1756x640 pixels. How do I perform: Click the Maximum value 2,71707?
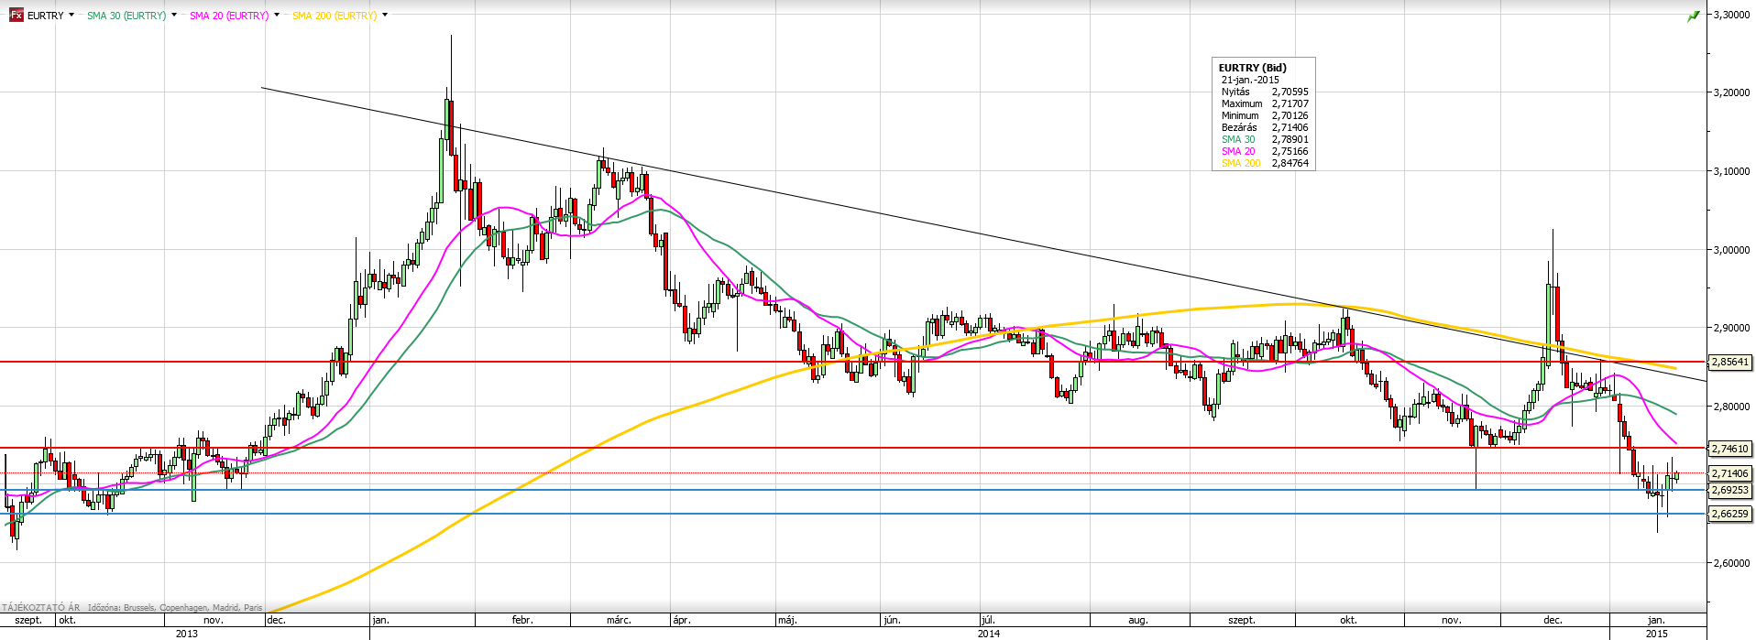tap(1290, 103)
